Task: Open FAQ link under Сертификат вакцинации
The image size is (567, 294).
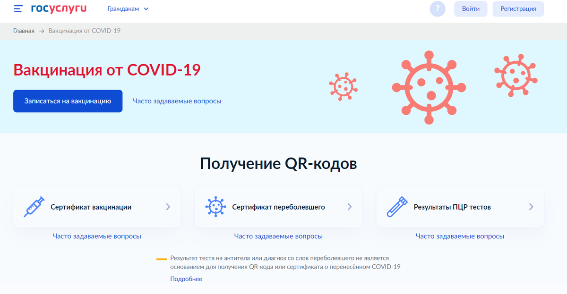Action: [x=97, y=236]
